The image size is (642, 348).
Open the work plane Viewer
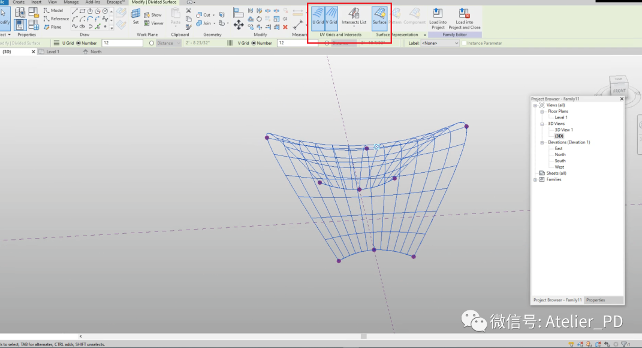[153, 23]
